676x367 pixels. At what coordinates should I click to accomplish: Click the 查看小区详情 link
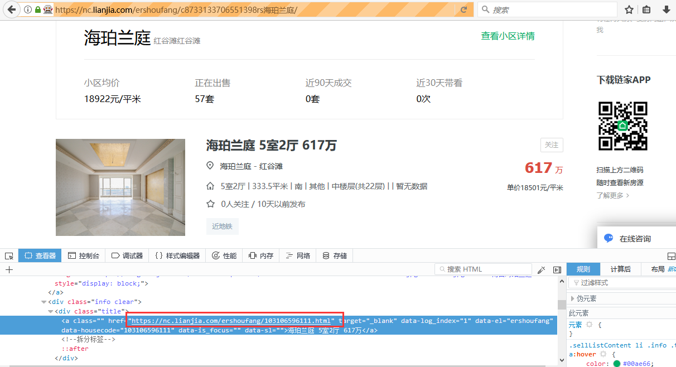point(508,36)
